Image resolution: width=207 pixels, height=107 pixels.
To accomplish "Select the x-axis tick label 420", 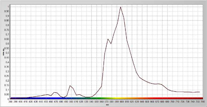I will (x=31, y=102).
